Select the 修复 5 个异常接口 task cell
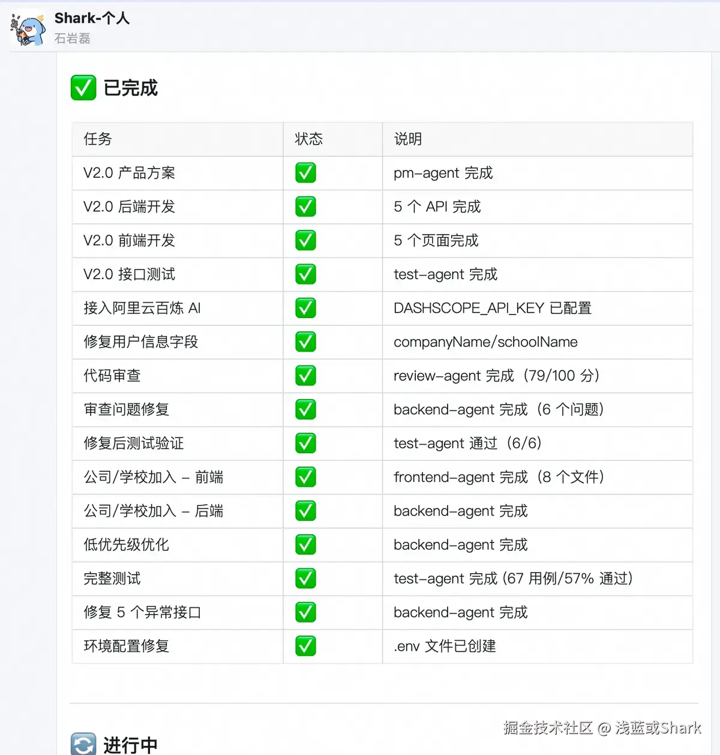 coord(178,613)
